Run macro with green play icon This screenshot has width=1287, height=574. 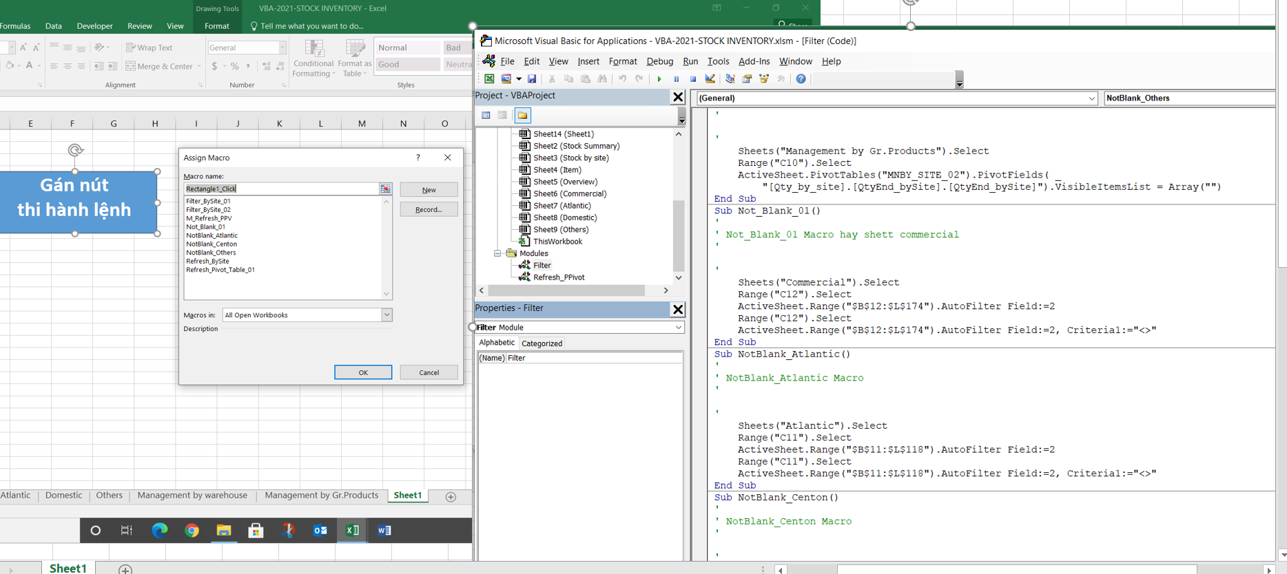(659, 79)
